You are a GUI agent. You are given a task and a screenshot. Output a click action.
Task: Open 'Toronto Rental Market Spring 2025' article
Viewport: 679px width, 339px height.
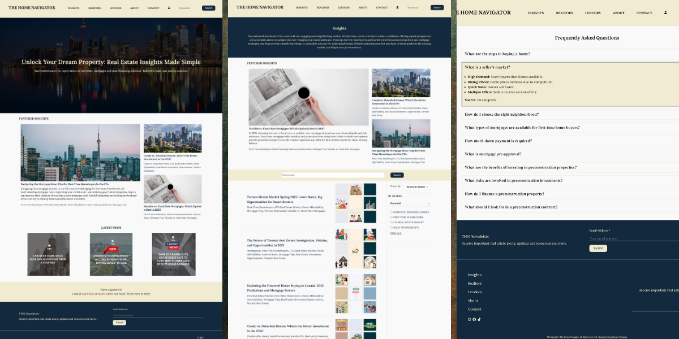coord(285,198)
